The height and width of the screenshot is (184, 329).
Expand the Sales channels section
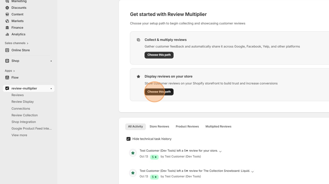(16, 43)
